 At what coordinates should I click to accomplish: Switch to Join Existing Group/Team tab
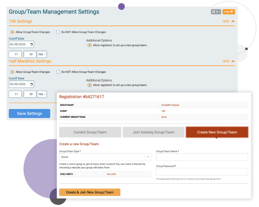click(x=153, y=132)
